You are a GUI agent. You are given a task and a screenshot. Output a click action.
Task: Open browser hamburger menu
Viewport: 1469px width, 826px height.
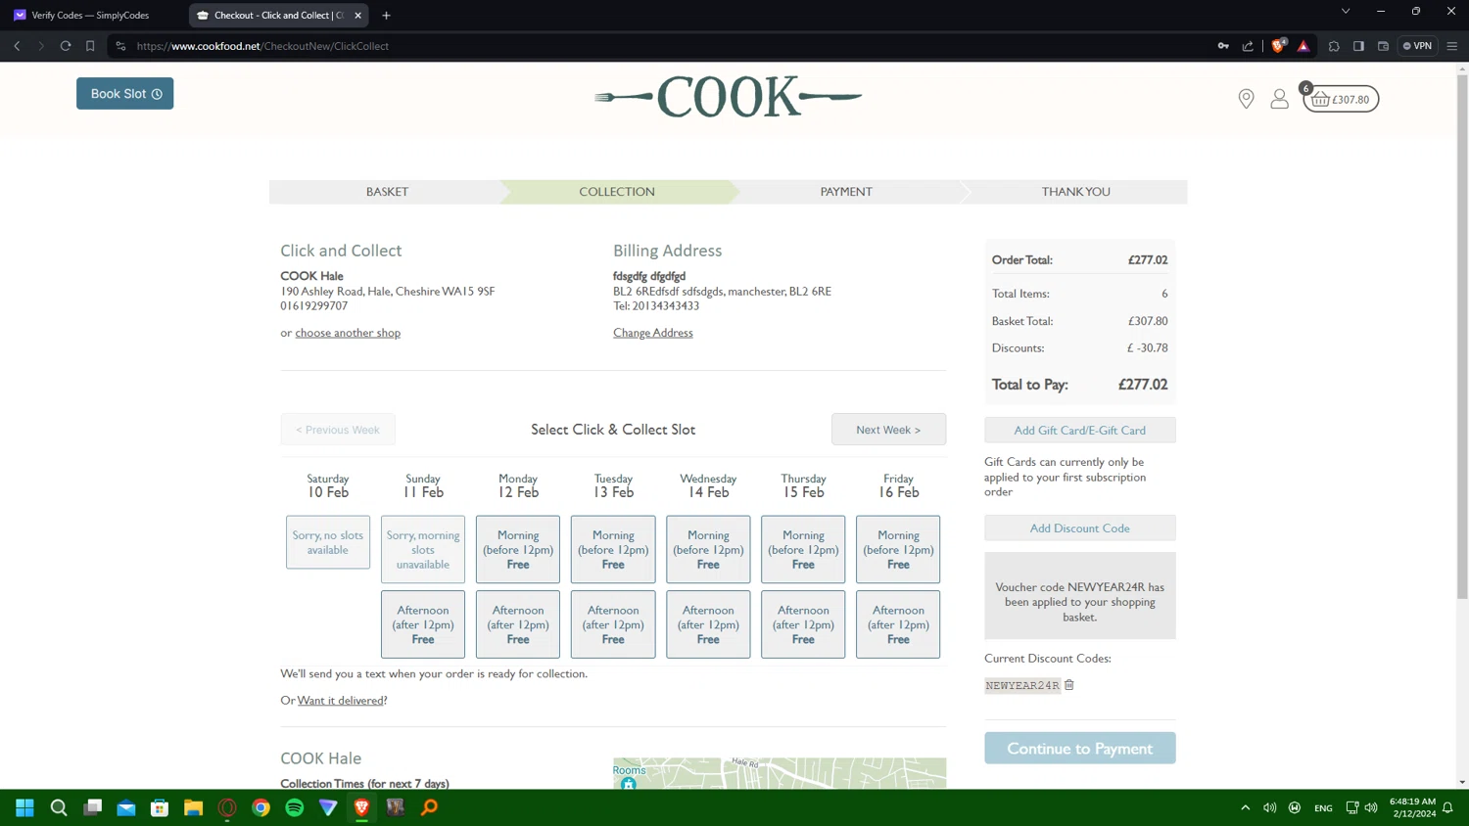coord(1452,46)
